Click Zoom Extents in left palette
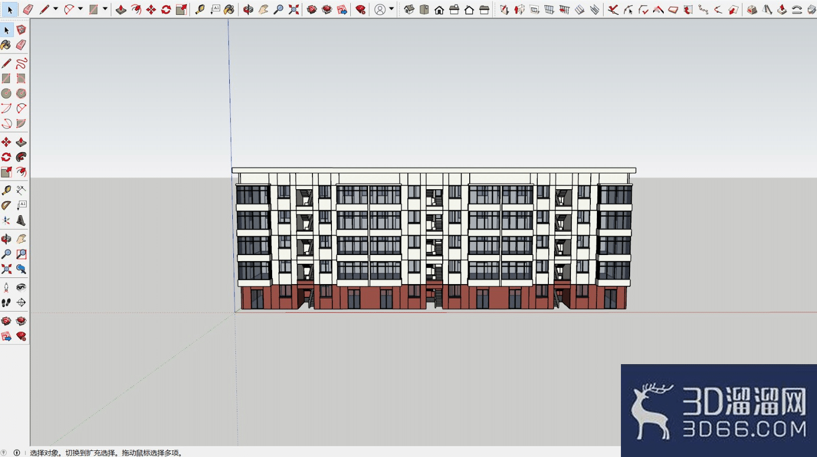The width and height of the screenshot is (817, 457). [x=6, y=269]
